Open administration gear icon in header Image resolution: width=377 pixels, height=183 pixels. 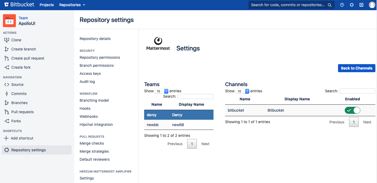coord(352,5)
